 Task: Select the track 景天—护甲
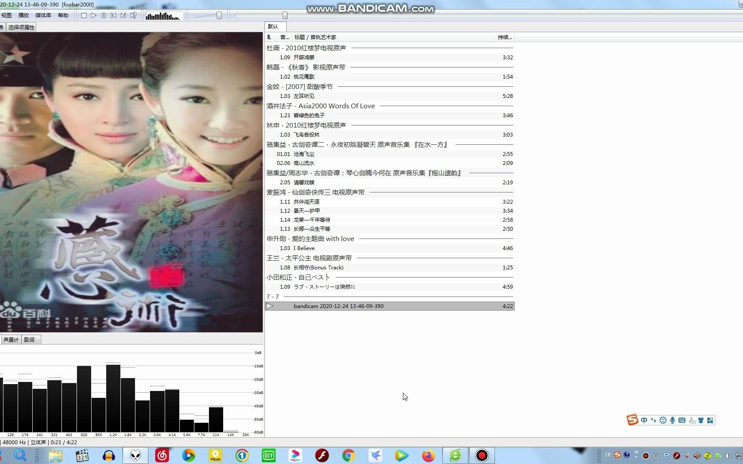coord(390,211)
